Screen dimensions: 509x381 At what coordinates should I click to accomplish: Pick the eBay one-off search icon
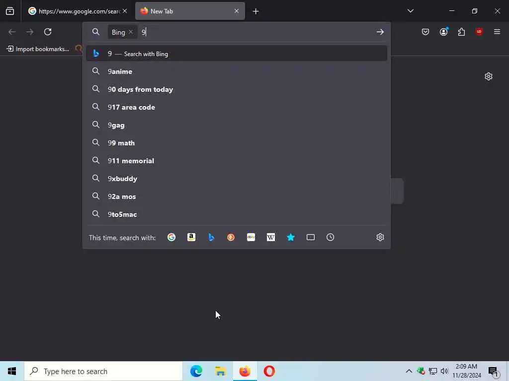[x=251, y=237]
